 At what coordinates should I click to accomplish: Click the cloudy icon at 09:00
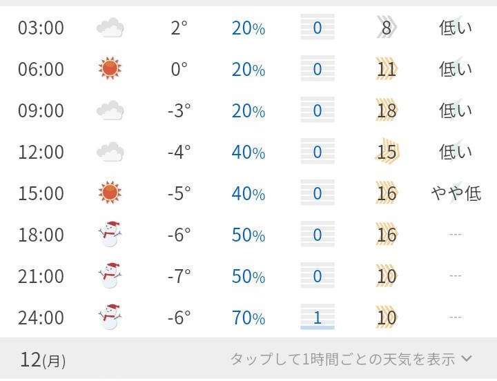pyautogui.click(x=110, y=110)
